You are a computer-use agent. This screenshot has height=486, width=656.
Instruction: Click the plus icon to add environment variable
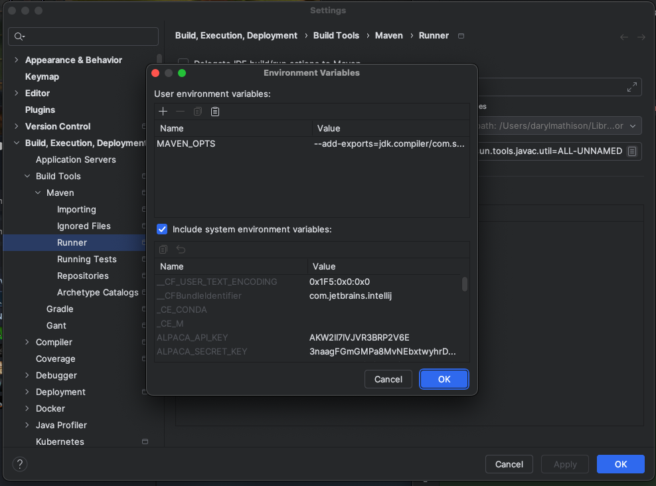tap(163, 112)
